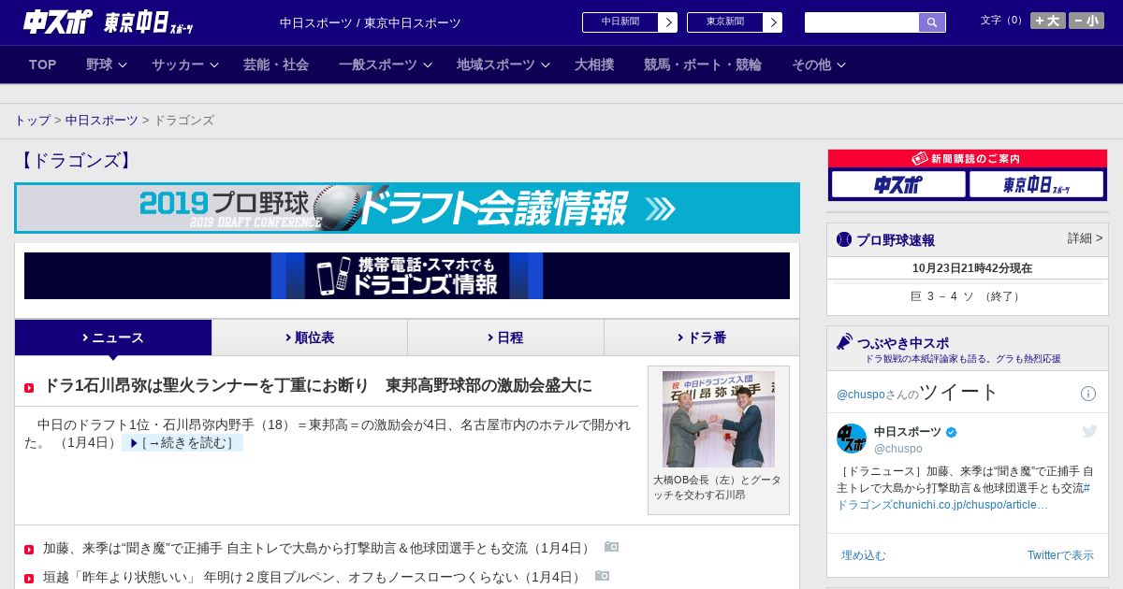This screenshot has width=1123, height=589.
Task: Switch to the ドラ番 tab
Action: click(x=702, y=338)
